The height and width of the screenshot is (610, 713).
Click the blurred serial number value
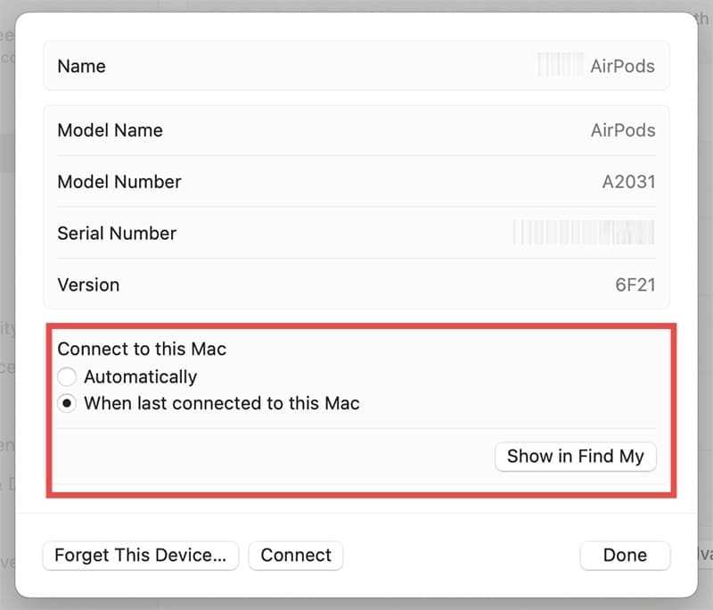click(x=584, y=234)
